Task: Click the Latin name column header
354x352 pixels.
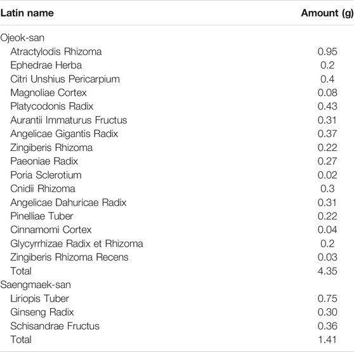Action: pos(27,13)
